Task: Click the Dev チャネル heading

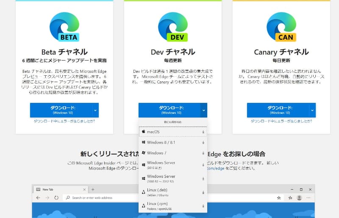Action: (x=173, y=52)
